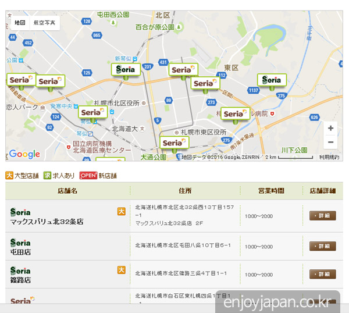Select Seria marker near 新琴似 station
The width and height of the screenshot is (349, 313).
(x=126, y=69)
